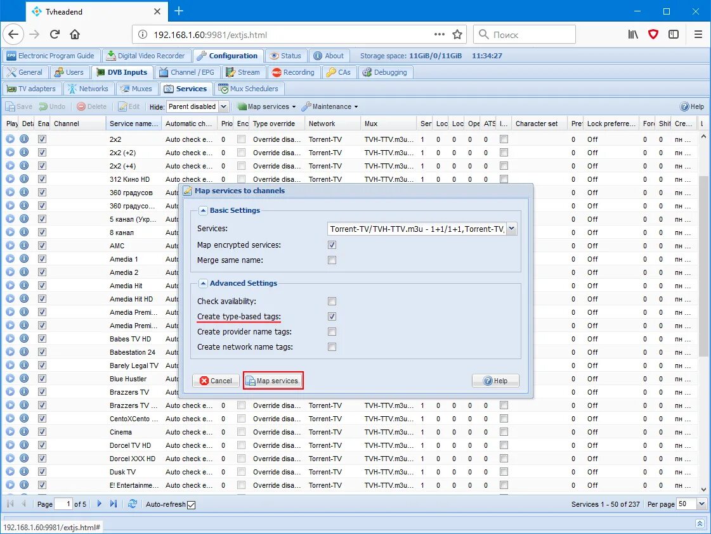Collapse the Advanced Settings section
711x534 pixels.
[x=203, y=283]
